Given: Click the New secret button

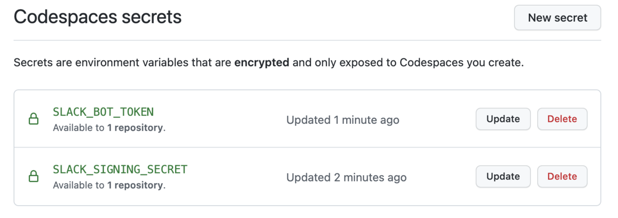Looking at the screenshot, I should tap(557, 18).
